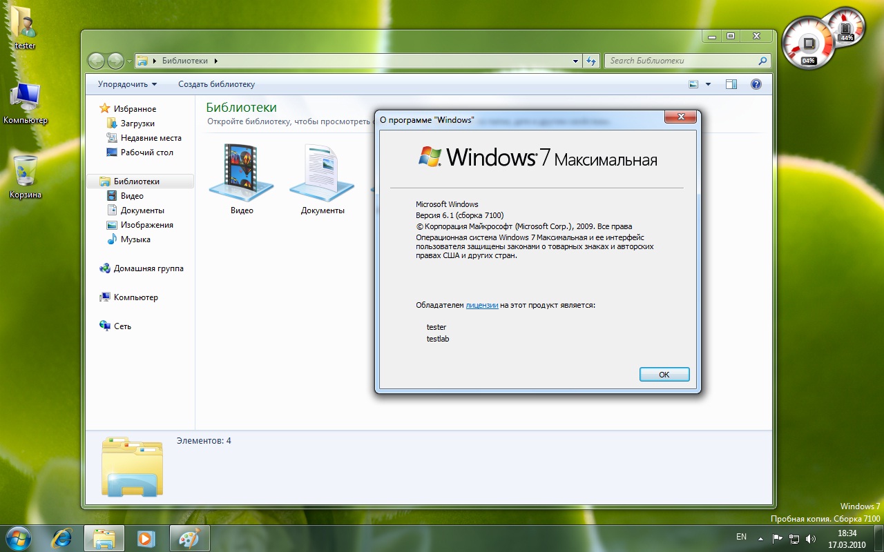Image resolution: width=884 pixels, height=552 pixels.
Task: Click the Back arrow in Explorer
Action: (x=97, y=61)
